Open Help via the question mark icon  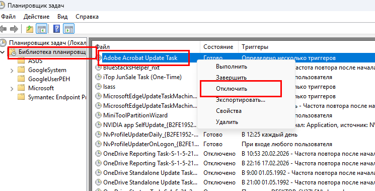click(x=57, y=29)
